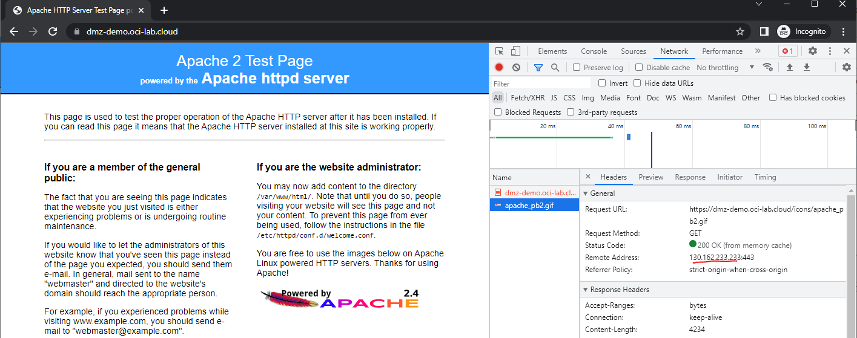Open the side panel icon
857x338 pixels.
coord(764,31)
